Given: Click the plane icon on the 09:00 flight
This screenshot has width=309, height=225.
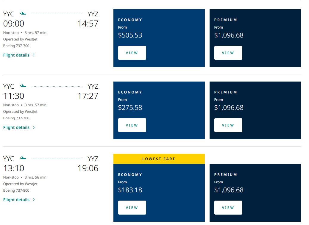Looking at the screenshot, I should point(23,13).
